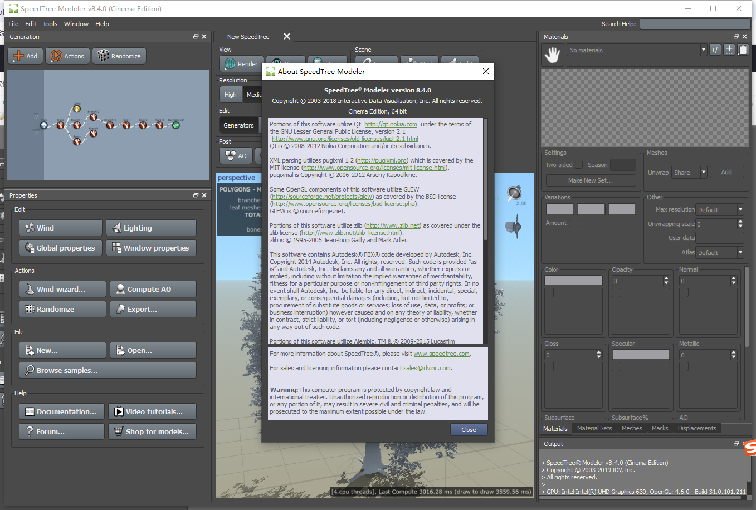
Task: Select the Tree node in generation graph
Action: coord(44,125)
